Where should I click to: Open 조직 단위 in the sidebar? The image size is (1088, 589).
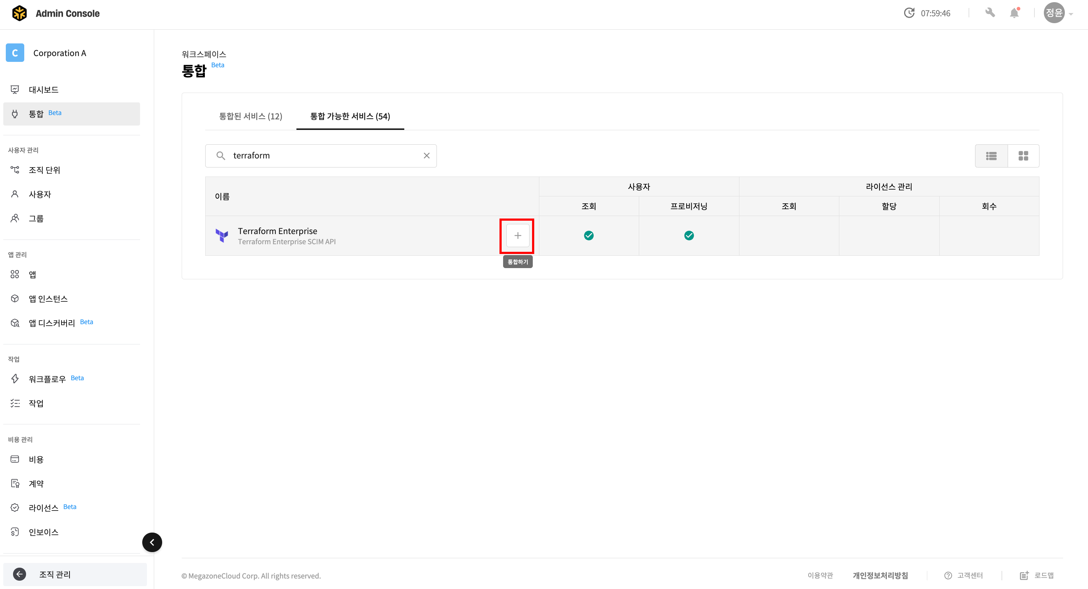(45, 170)
